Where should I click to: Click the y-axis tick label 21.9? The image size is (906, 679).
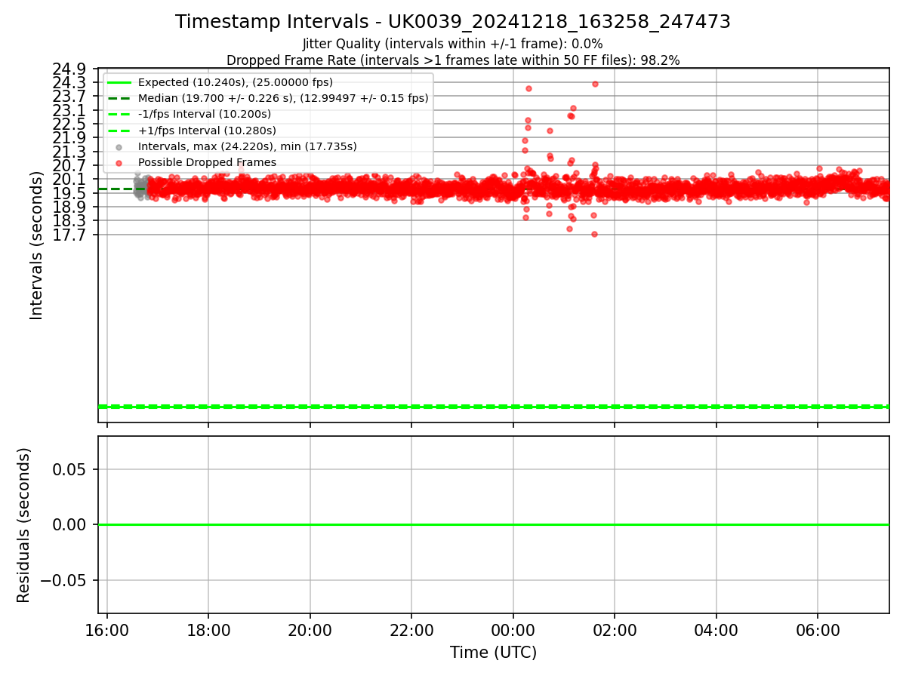[69, 137]
